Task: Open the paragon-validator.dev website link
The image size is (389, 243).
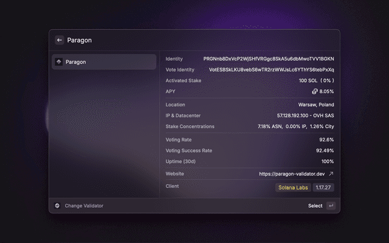Action: pos(292,174)
